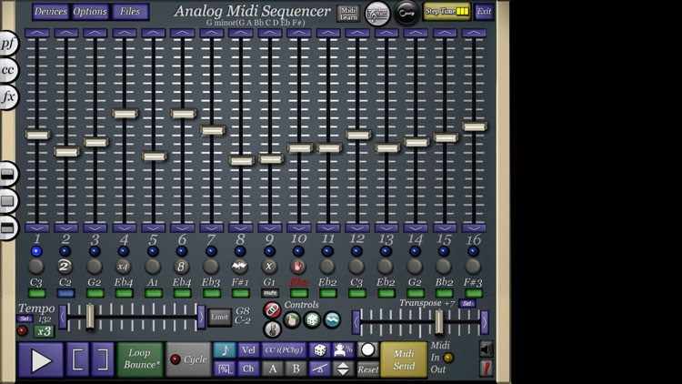The width and height of the screenshot is (682, 384).
Task: Click step 9's 'x' skip knob
Action: tap(269, 266)
